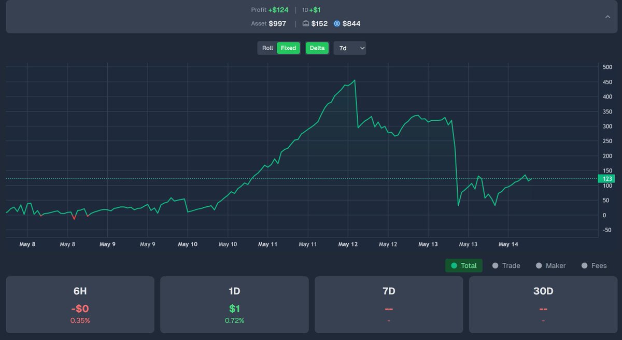Click the Profit +$124 value
Image resolution: width=622 pixels, height=340 pixels.
279,10
